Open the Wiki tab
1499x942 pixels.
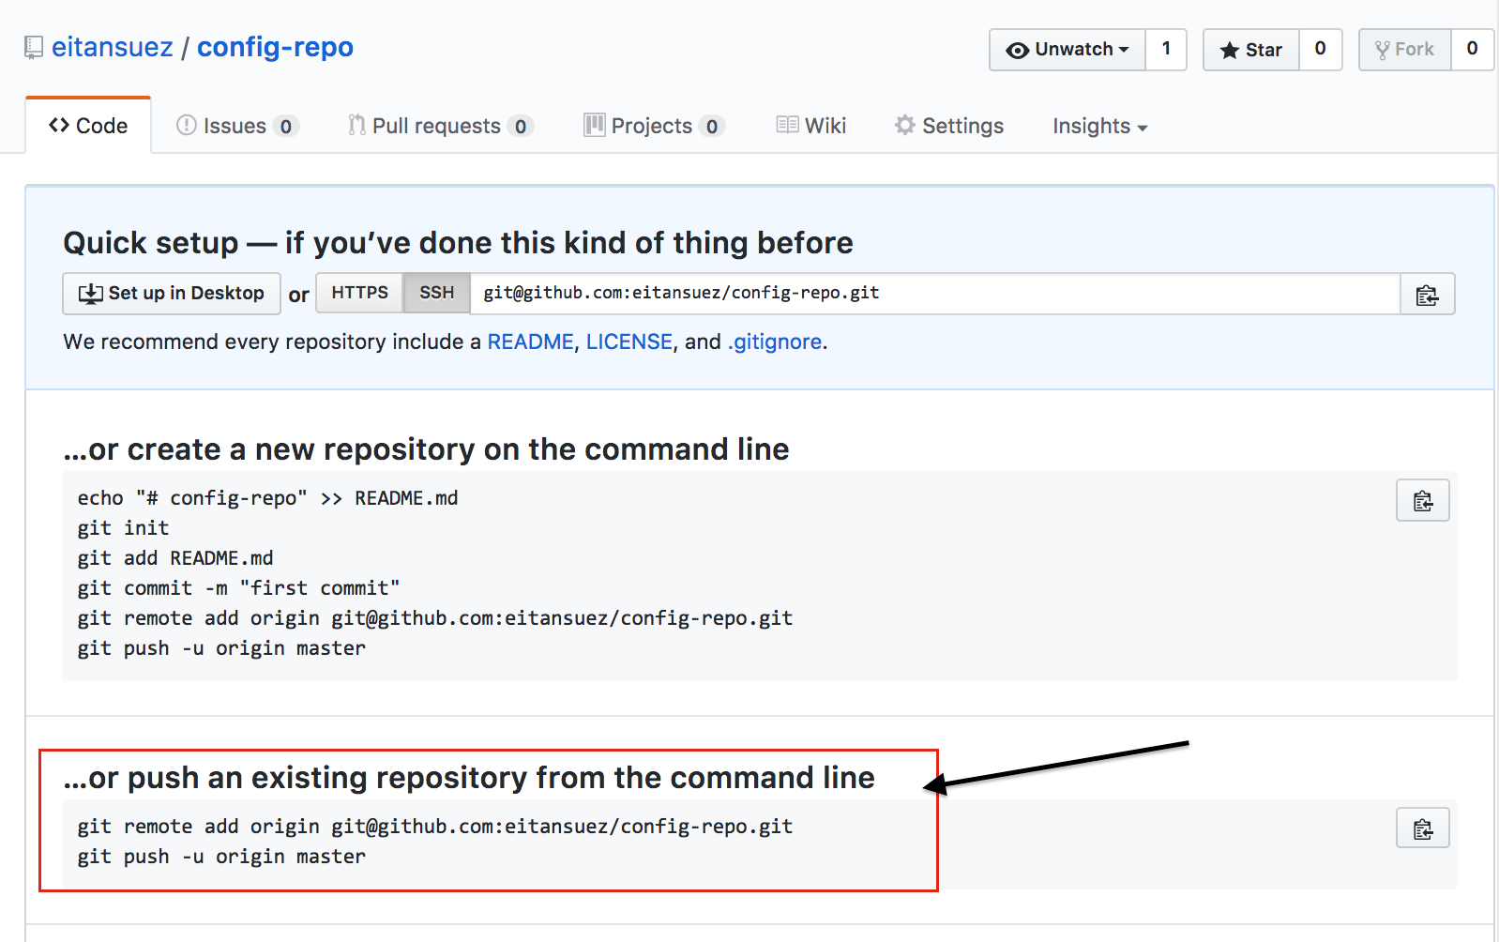[x=811, y=126]
